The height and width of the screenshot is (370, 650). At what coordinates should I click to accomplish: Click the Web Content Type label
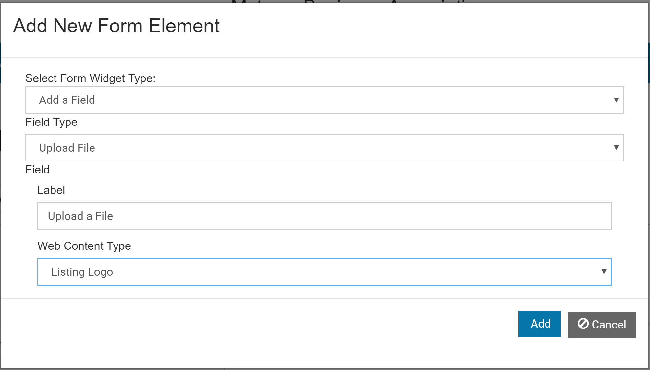click(x=84, y=246)
